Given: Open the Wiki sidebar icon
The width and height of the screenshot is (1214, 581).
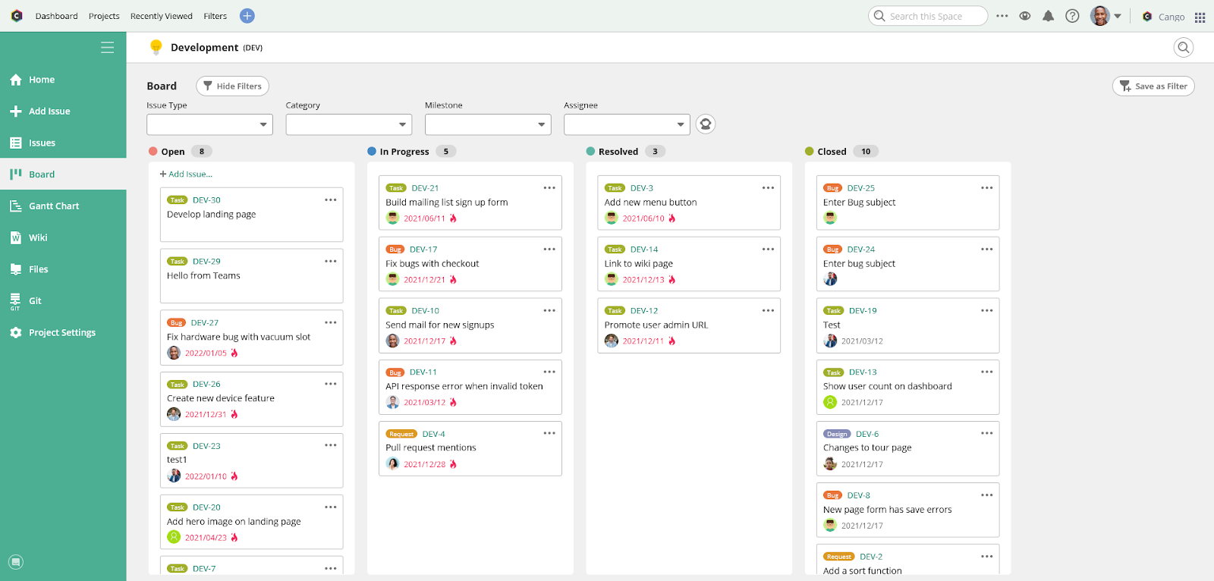Looking at the screenshot, I should [x=16, y=238].
